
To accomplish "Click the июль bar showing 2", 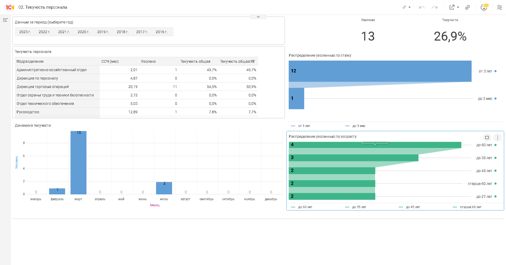I will [x=164, y=188].
